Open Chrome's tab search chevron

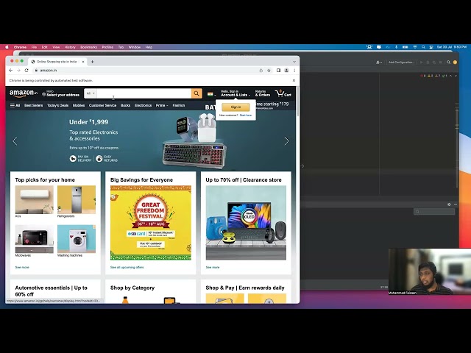click(x=294, y=62)
